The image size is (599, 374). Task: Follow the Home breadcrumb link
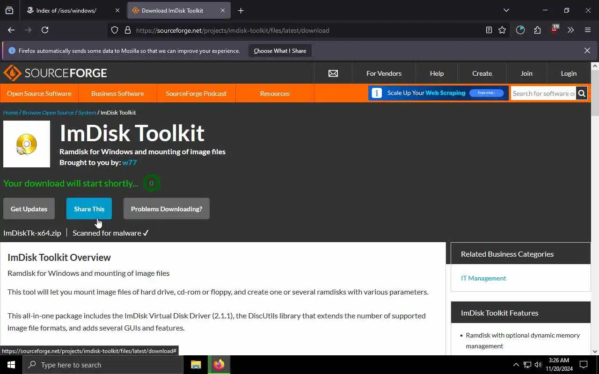[11, 113]
